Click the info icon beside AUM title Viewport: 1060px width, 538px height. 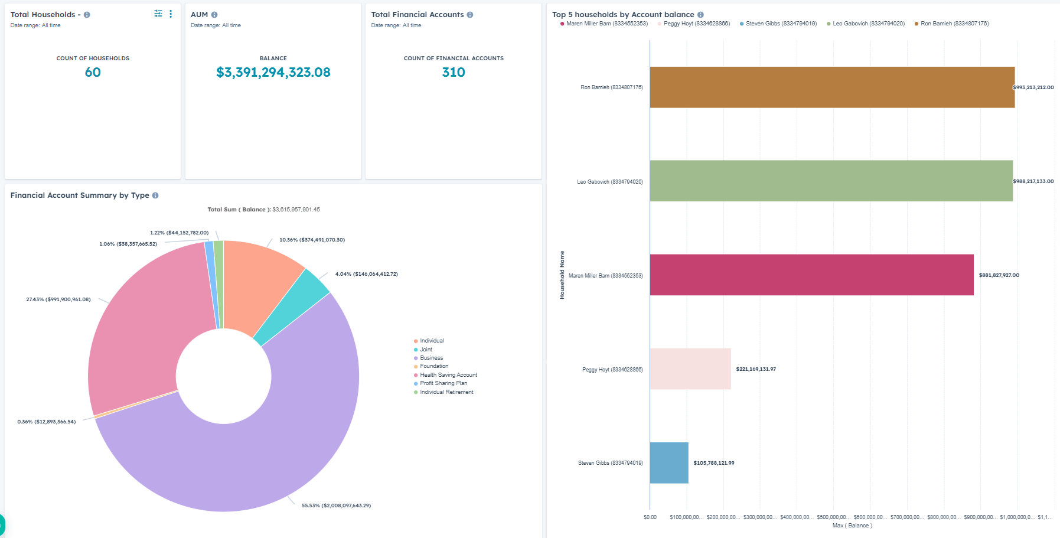pyautogui.click(x=214, y=14)
